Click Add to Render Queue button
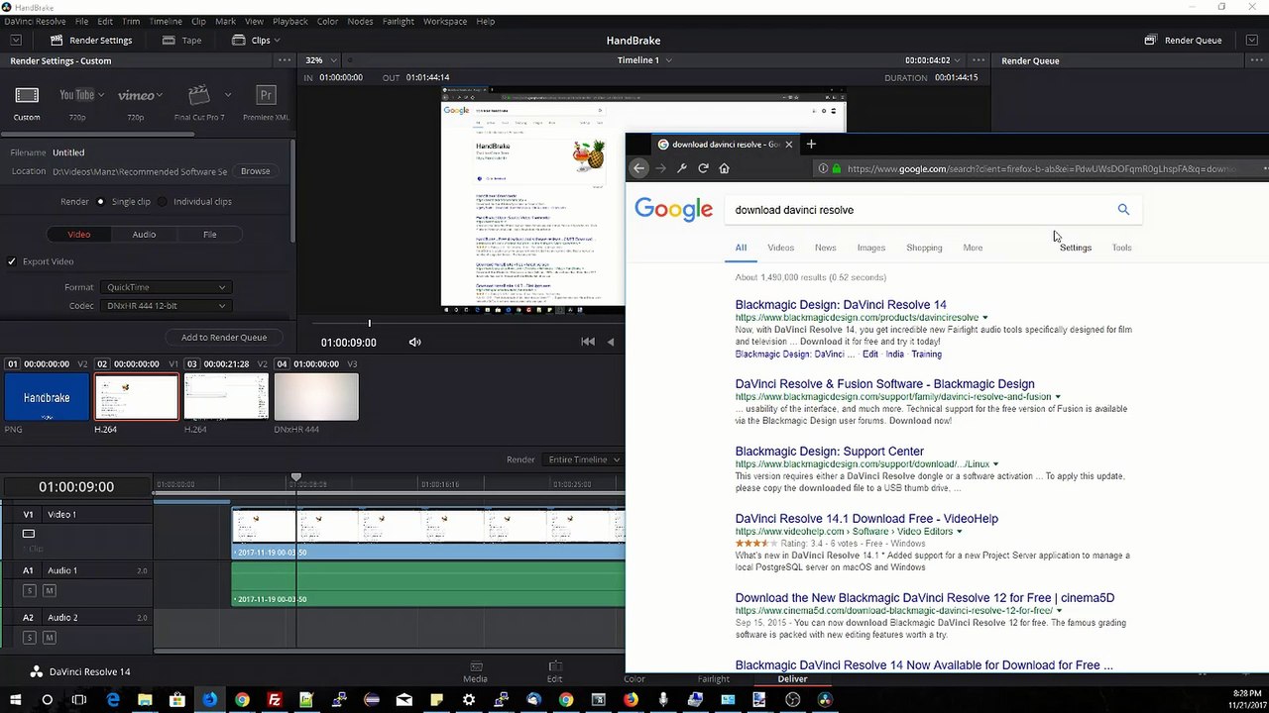The image size is (1269, 713). click(x=224, y=337)
